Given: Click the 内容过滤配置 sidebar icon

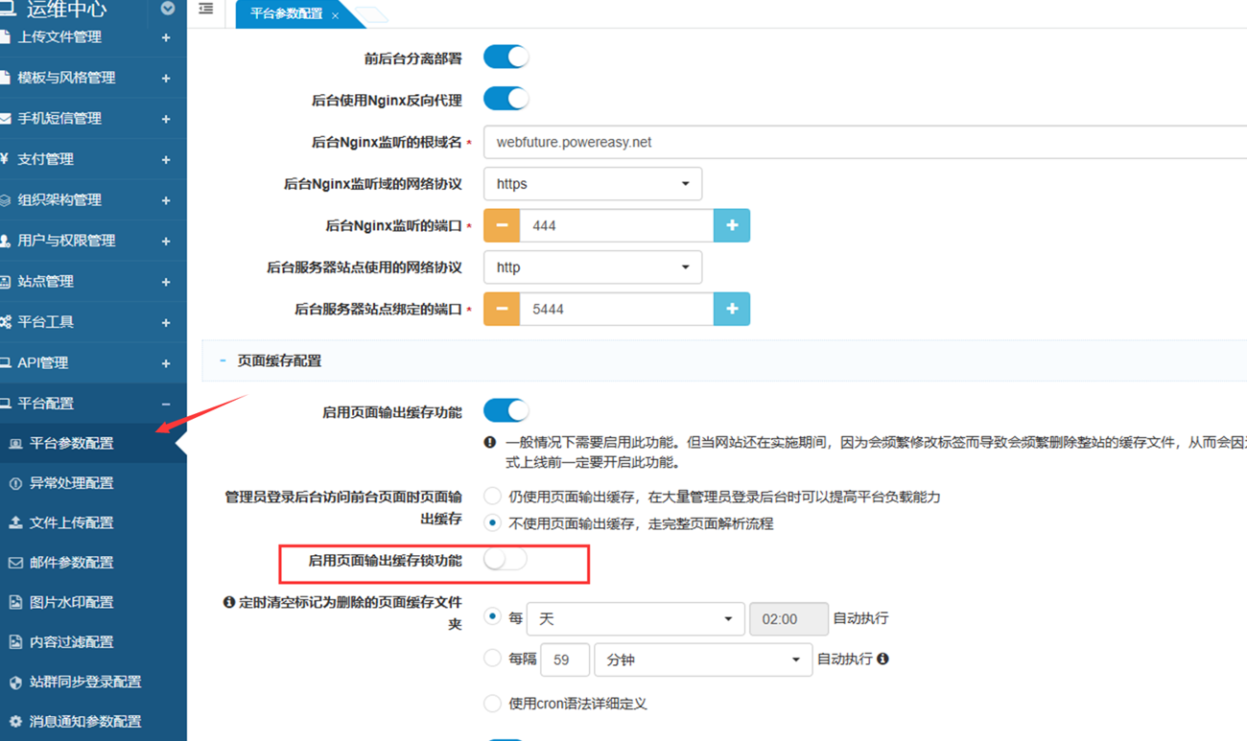Looking at the screenshot, I should pyautogui.click(x=15, y=643).
